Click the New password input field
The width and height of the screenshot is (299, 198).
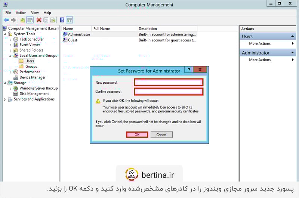169,82
